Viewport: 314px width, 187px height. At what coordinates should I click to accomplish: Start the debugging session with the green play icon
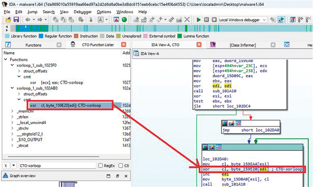198,19
